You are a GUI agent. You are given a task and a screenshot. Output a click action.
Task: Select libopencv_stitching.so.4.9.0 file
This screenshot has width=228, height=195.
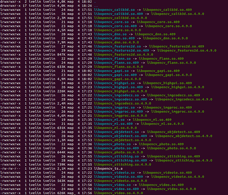coord(123,165)
